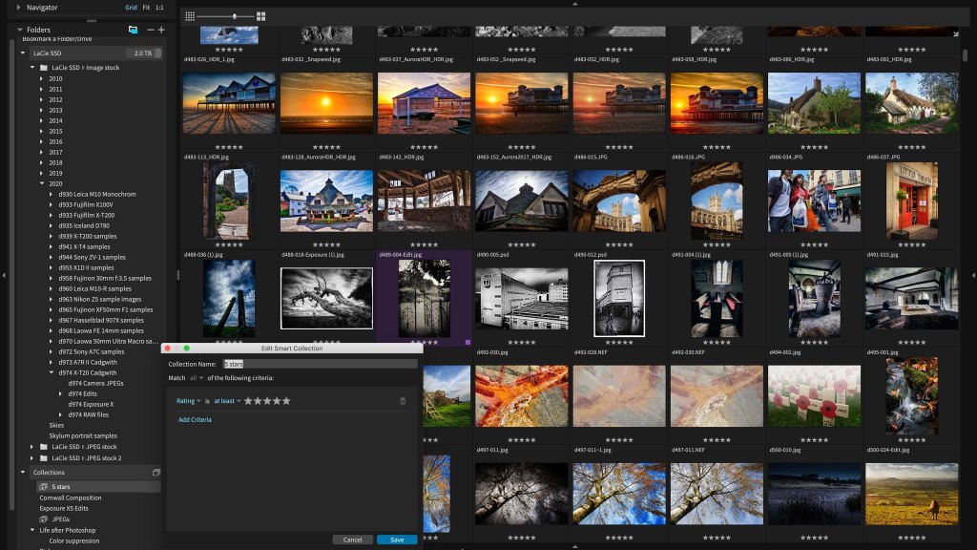Click the Folders panel minus icon
Viewport: 977px width, 550px height.
[150, 31]
